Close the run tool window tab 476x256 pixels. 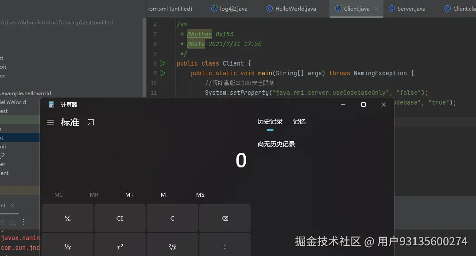(x=12, y=206)
